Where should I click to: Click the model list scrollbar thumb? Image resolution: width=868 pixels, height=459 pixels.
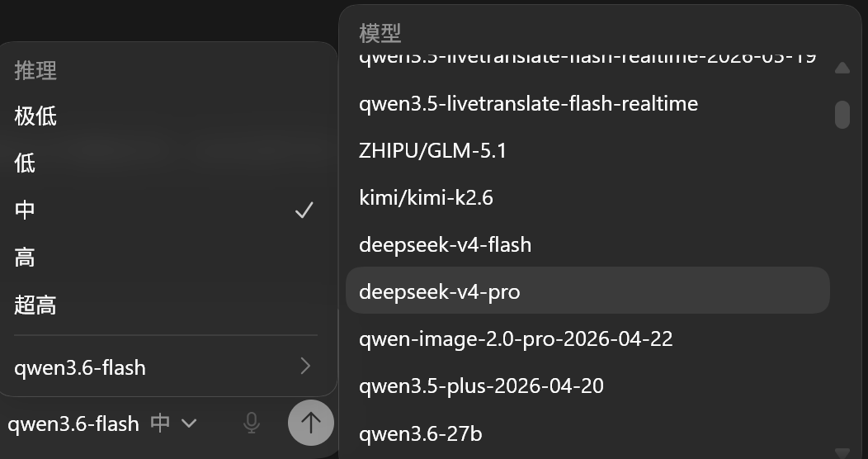pos(842,115)
